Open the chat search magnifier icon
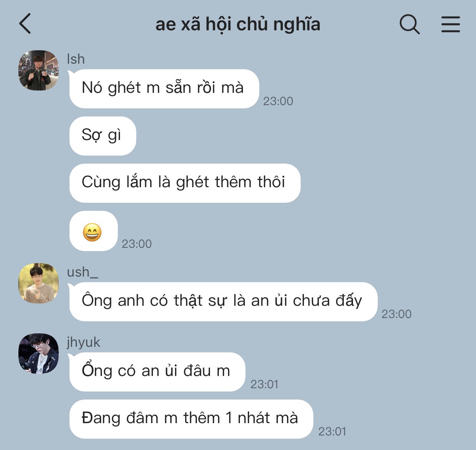The image size is (476, 450). (409, 24)
